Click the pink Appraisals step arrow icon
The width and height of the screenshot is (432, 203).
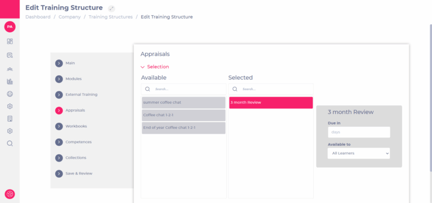coord(59,110)
